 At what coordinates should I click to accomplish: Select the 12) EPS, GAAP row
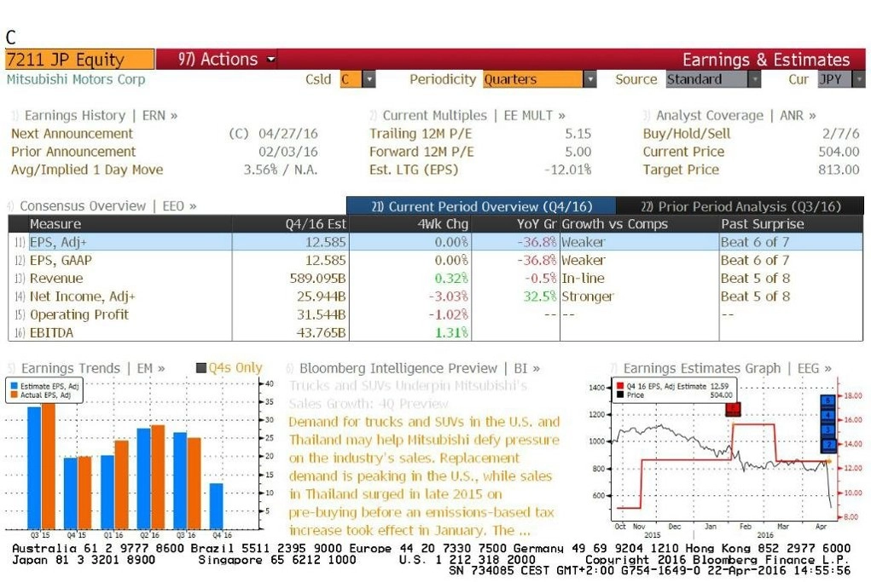point(435,260)
